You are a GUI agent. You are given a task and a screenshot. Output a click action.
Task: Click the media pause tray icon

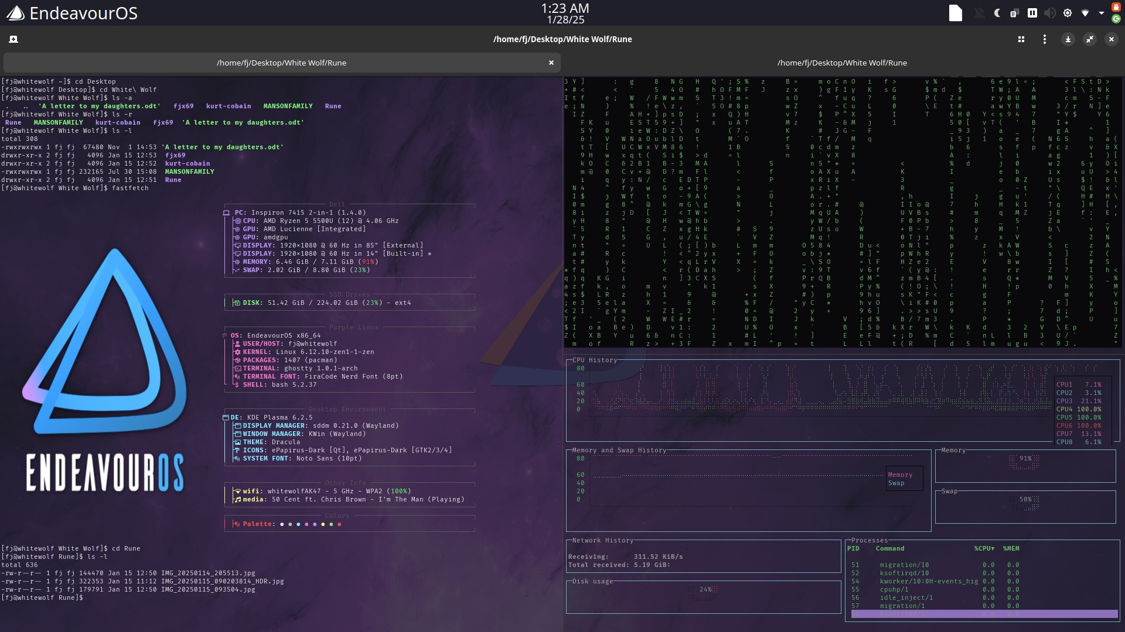(1032, 13)
